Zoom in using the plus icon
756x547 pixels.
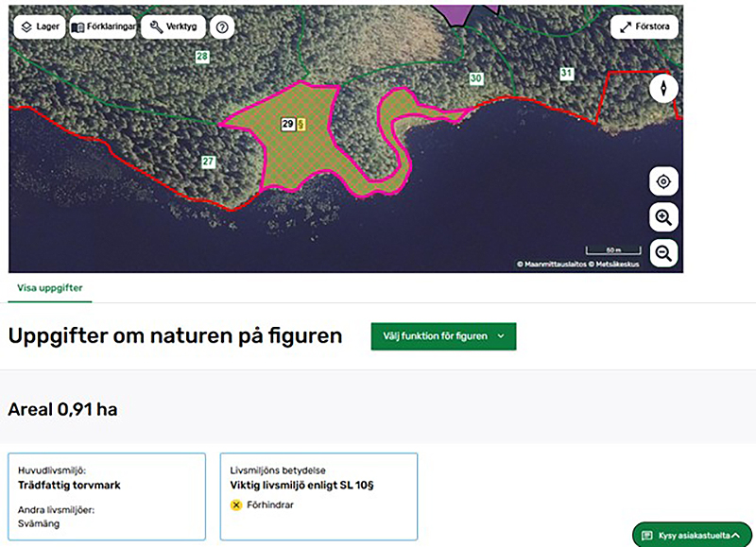coord(663,216)
